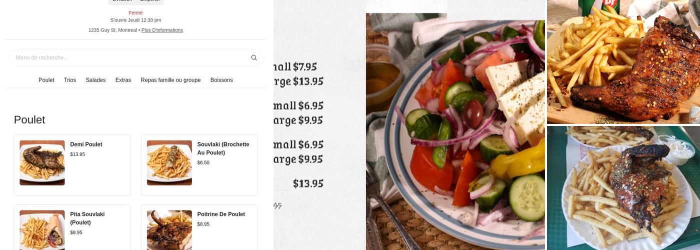Select the Pita Souvlaki thumbnail picture

42,230
